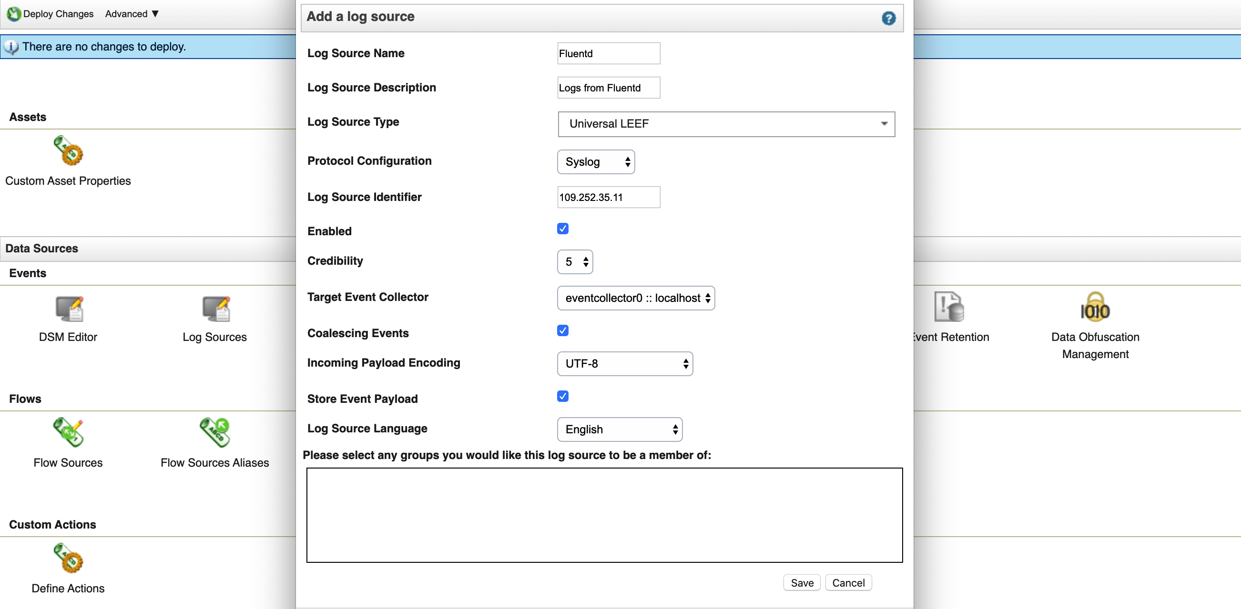Click the help icon in the dialog
Image resolution: width=1241 pixels, height=609 pixels.
coord(889,18)
